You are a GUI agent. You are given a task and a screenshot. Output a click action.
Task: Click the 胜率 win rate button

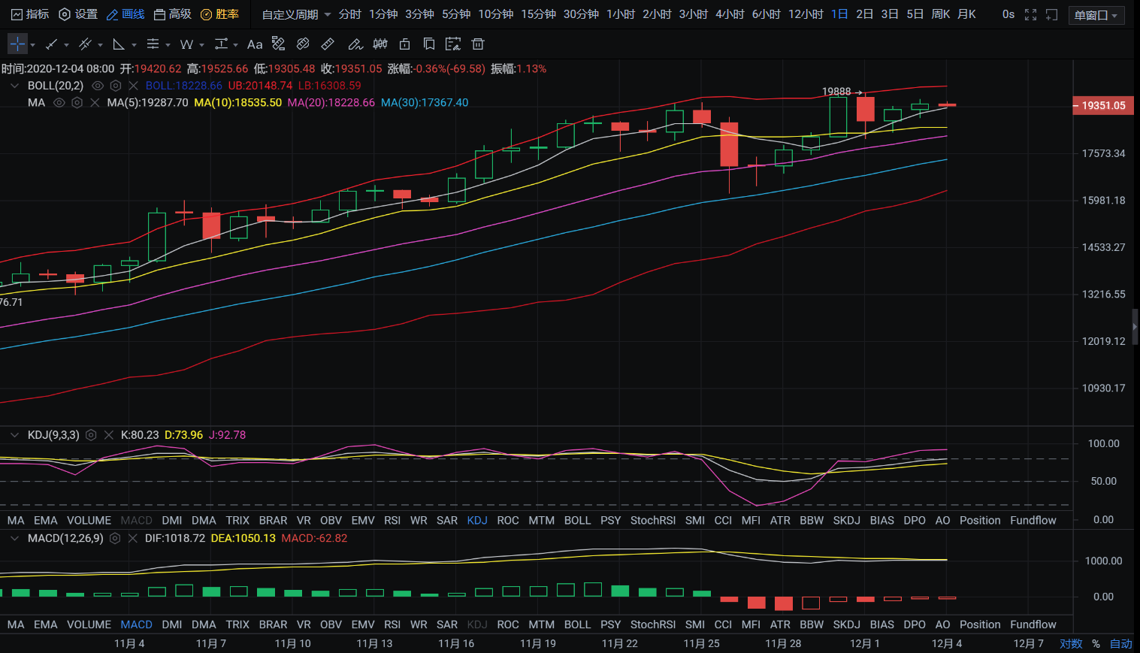219,14
